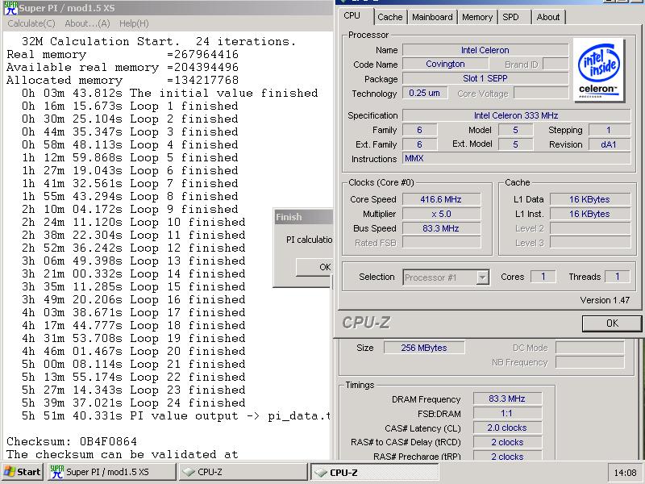
Task: Open the Processor #1 selection dropdown
Action: 447,277
